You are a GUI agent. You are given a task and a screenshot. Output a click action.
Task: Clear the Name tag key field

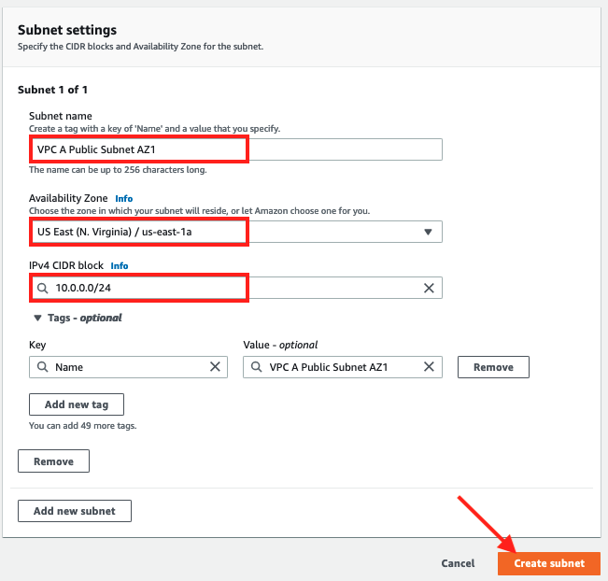(214, 367)
